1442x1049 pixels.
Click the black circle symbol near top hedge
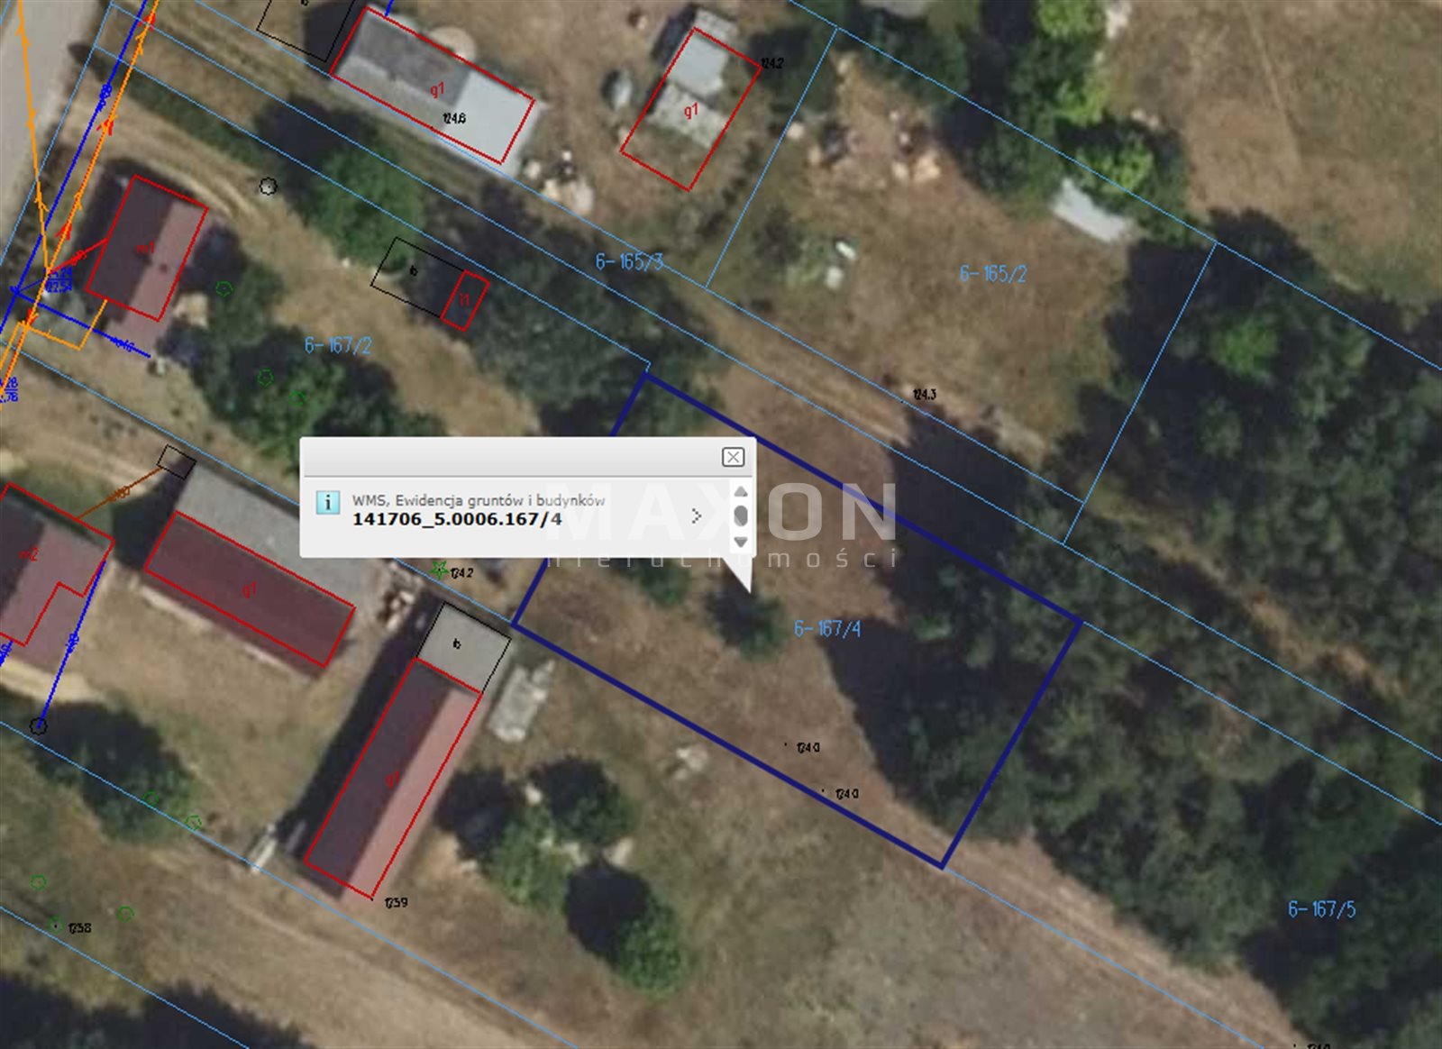[x=268, y=187]
